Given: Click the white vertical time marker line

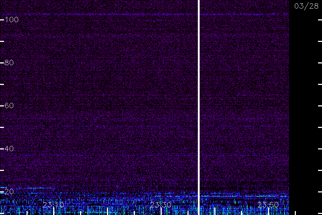Looking at the screenshot, I should click(199, 107).
